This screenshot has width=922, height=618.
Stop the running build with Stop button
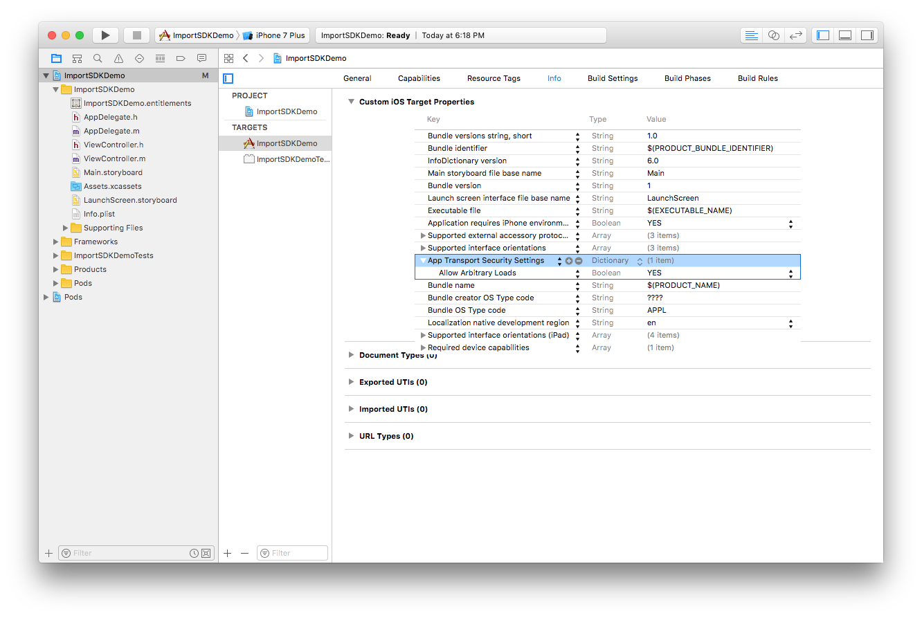click(x=137, y=35)
